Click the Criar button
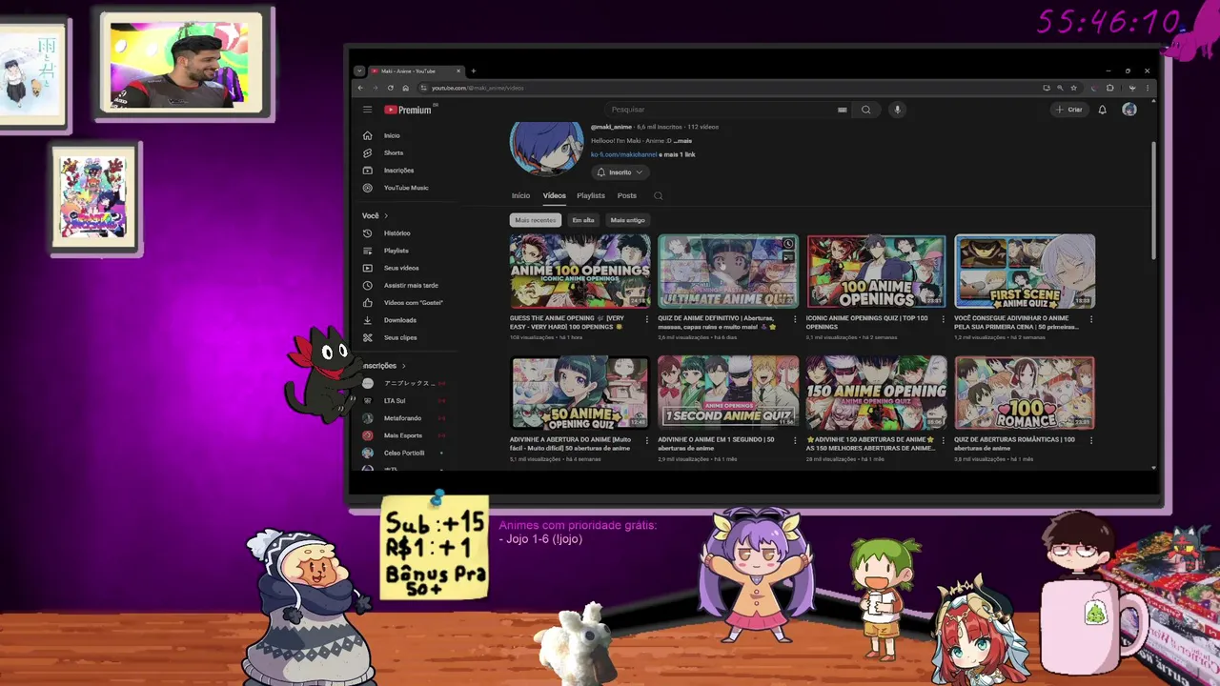This screenshot has width=1220, height=686. (x=1068, y=110)
